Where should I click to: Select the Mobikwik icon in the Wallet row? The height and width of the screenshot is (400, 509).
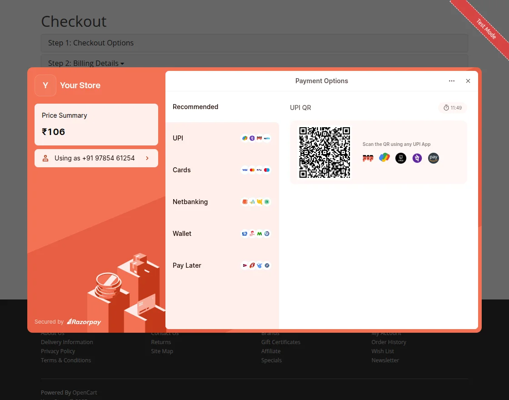tap(245, 234)
